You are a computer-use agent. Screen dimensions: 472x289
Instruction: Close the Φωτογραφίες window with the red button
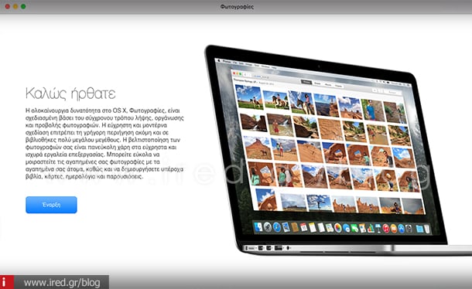(x=8, y=6)
